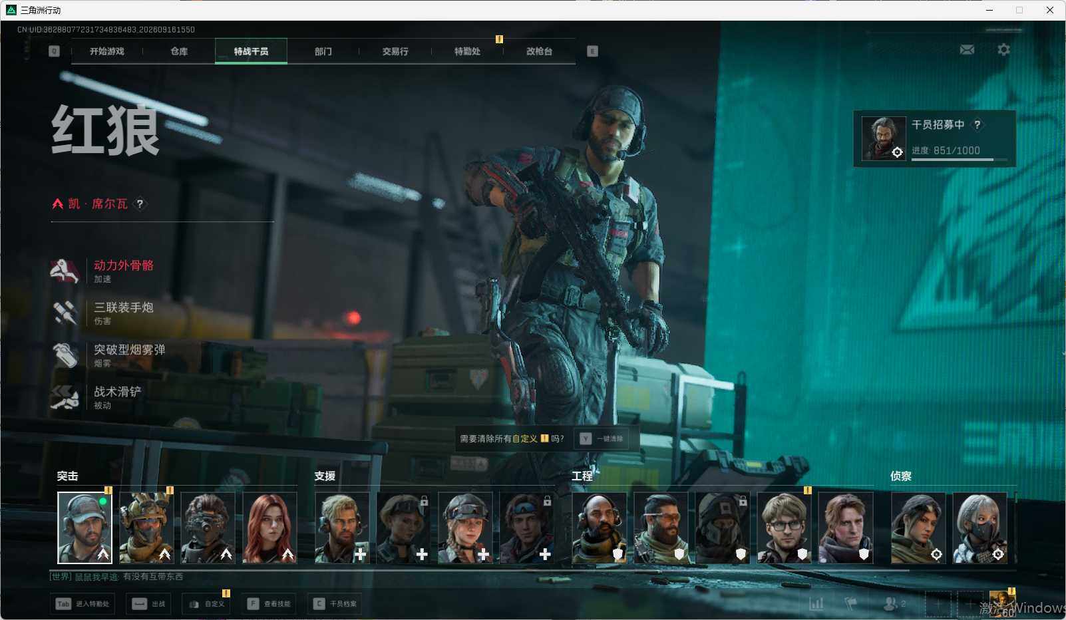Select the 突破型烟雾弹 skill icon
Image resolution: width=1066 pixels, height=620 pixels.
click(x=65, y=355)
